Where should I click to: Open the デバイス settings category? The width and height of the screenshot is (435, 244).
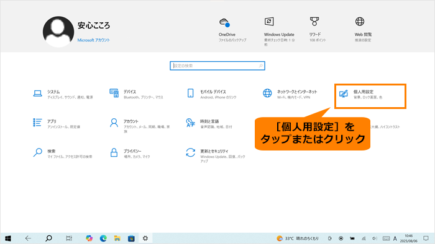click(x=137, y=94)
